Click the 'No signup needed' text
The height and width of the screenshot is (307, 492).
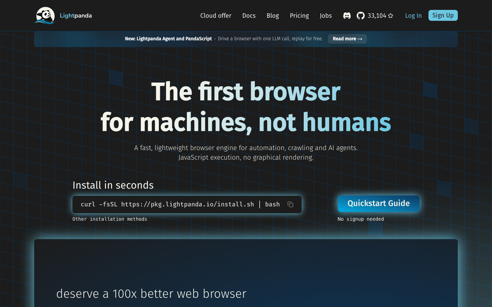[361, 219]
